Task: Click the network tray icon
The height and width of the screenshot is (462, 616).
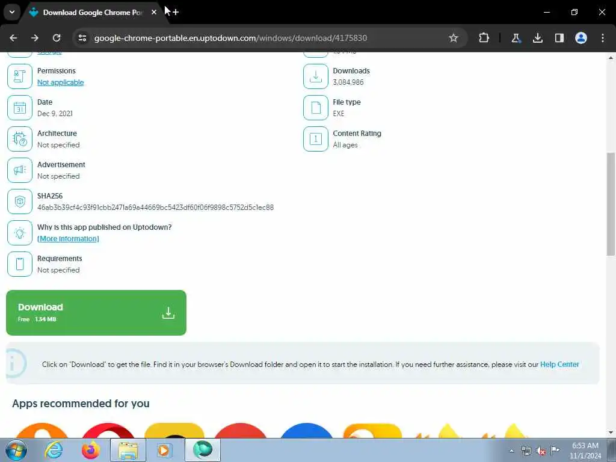Action: pos(526,451)
